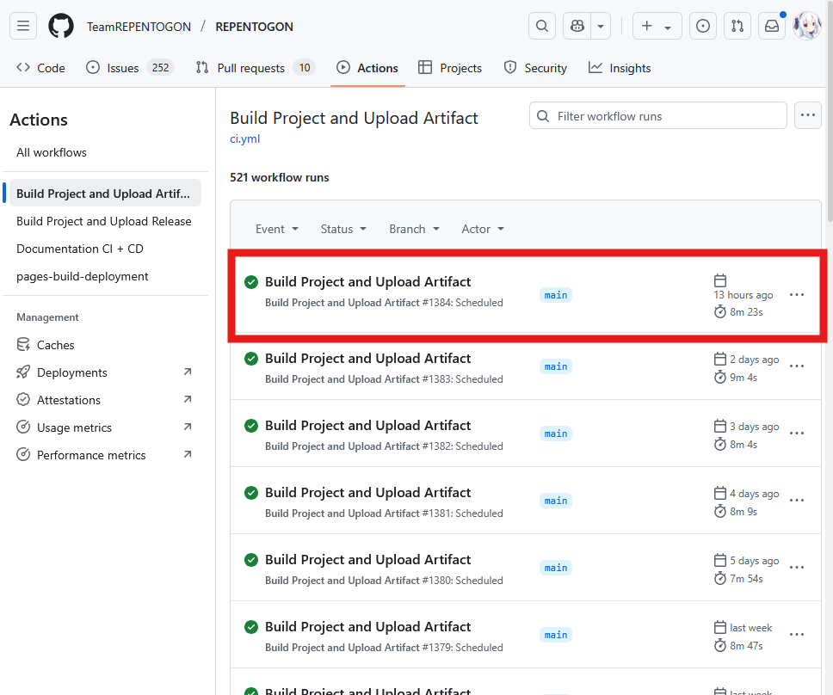Open three-dot menu for run #1384
Image resolution: width=833 pixels, height=695 pixels.
pos(796,295)
